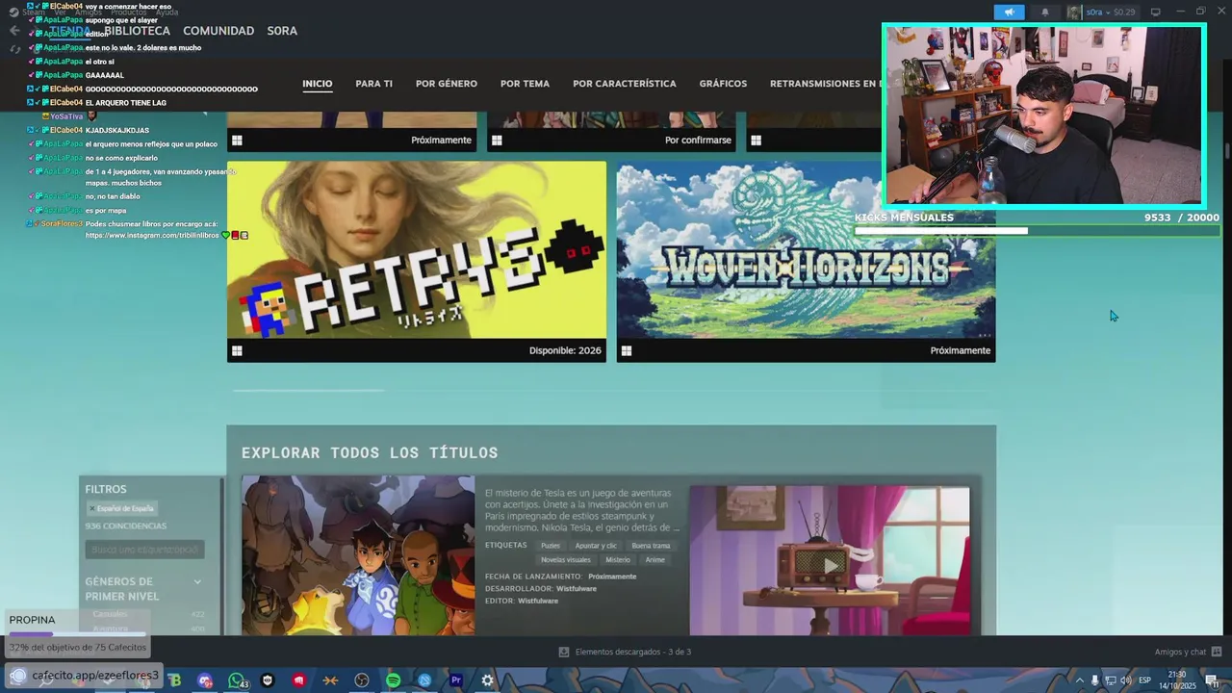The height and width of the screenshot is (693, 1232).
Task: Collapse Géneros de primer nivel section
Action: click(x=197, y=581)
